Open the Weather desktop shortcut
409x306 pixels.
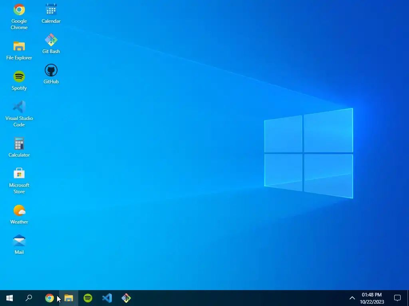coord(19,214)
